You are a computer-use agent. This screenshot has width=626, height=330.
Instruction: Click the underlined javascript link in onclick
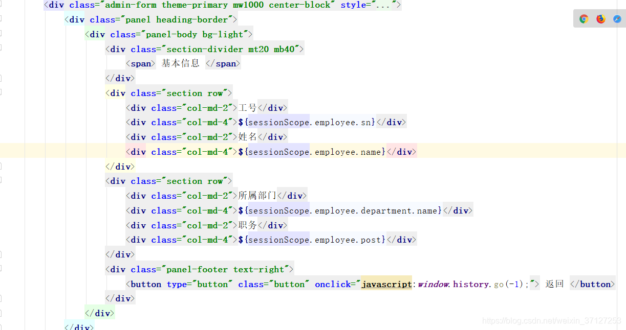tap(386, 284)
